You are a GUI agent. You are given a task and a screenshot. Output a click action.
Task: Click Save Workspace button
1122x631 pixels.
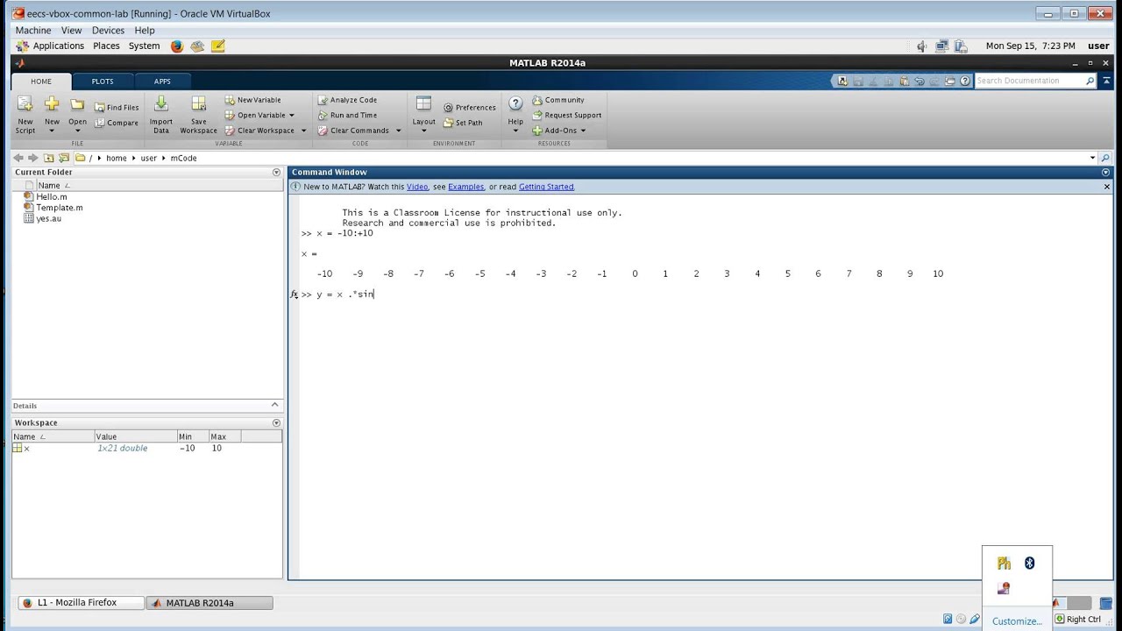[x=199, y=115]
